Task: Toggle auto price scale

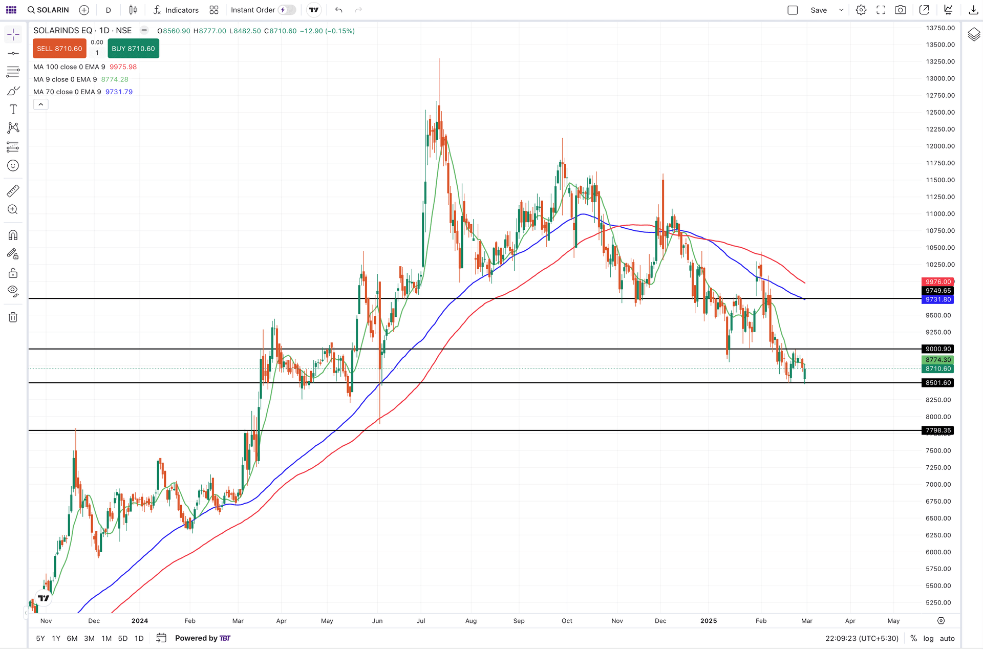Action: click(947, 638)
